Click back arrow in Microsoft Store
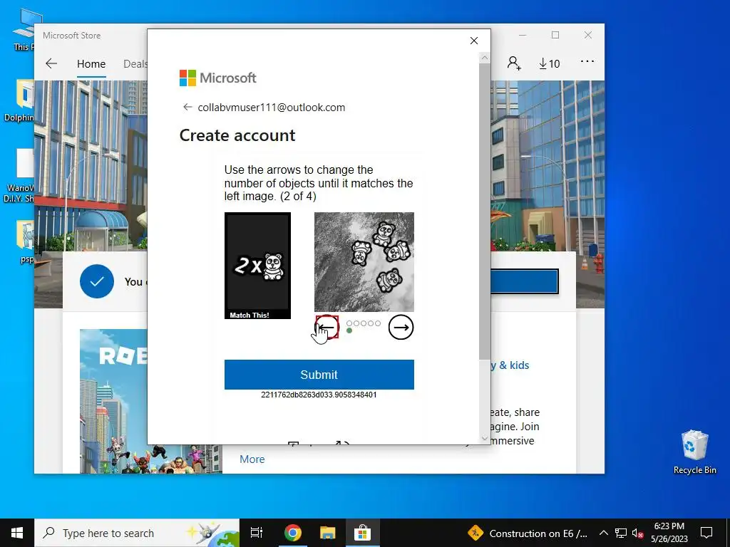730x547 pixels. coord(51,63)
